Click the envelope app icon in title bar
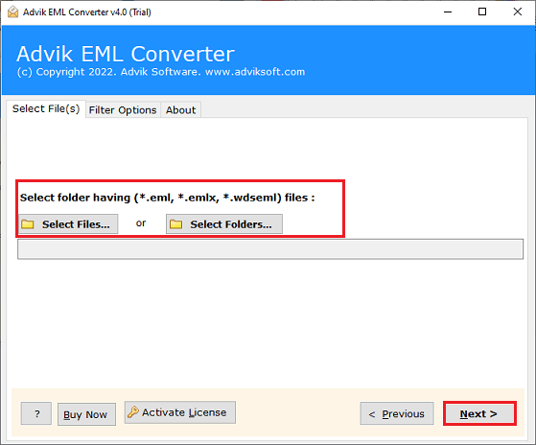 point(12,12)
